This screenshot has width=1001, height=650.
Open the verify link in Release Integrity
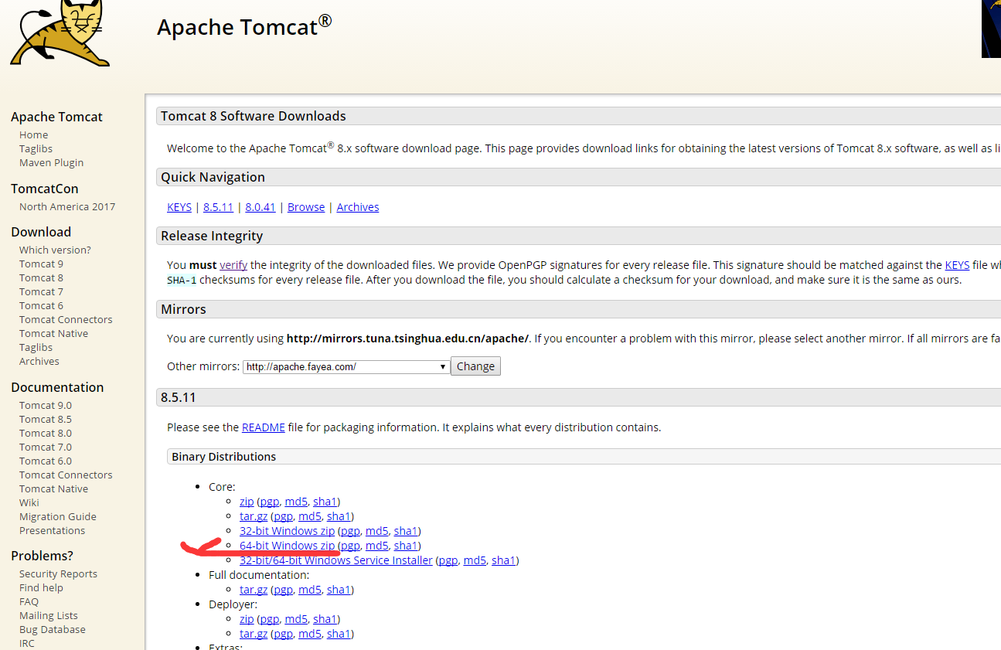[x=233, y=265]
